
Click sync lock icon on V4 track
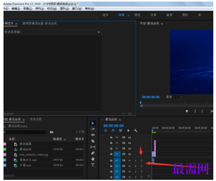coord(124,137)
